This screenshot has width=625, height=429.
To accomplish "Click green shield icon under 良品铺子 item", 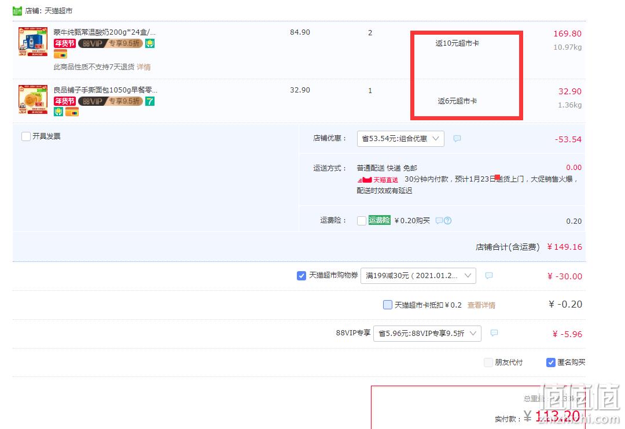I will click(58, 112).
